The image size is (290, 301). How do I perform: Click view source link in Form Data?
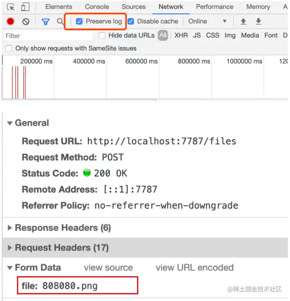pyautogui.click(x=108, y=268)
